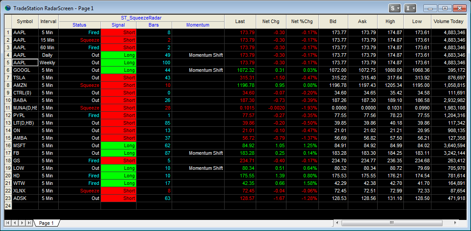This screenshot has height=231, width=471.
Task: Close the RadarScreen window
Action: [459, 8]
